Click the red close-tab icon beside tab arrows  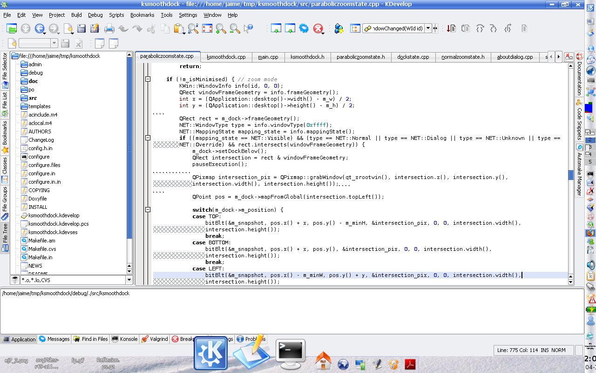coord(569,57)
